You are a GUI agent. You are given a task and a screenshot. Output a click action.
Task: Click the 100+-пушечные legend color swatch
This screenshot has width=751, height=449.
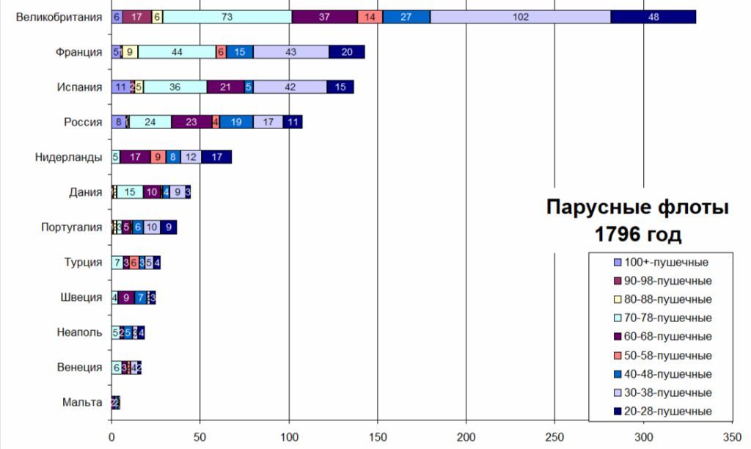tap(618, 262)
